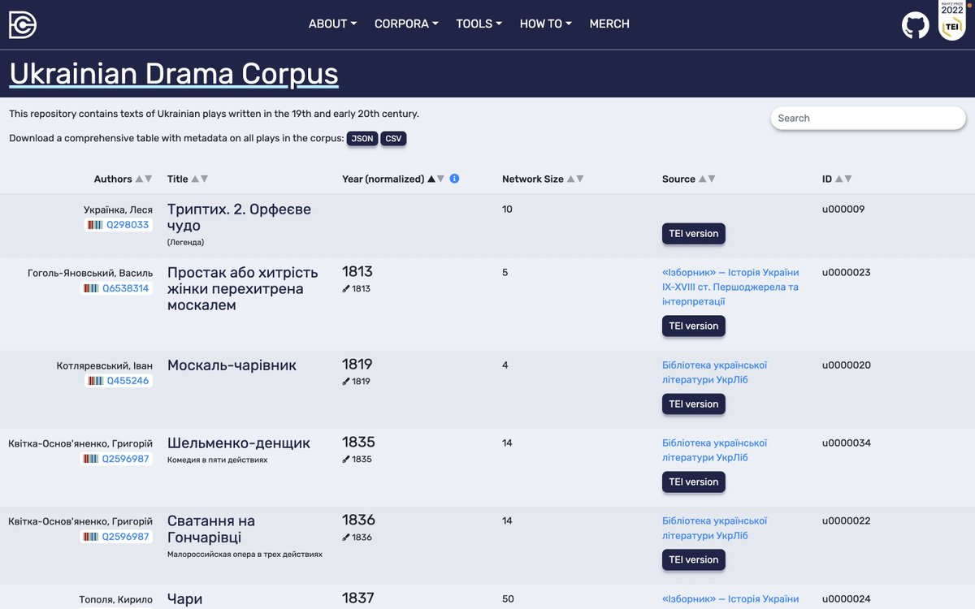This screenshot has width=975, height=609.
Task: Open TEI version for Сватання на Гончарівці
Action: (693, 560)
